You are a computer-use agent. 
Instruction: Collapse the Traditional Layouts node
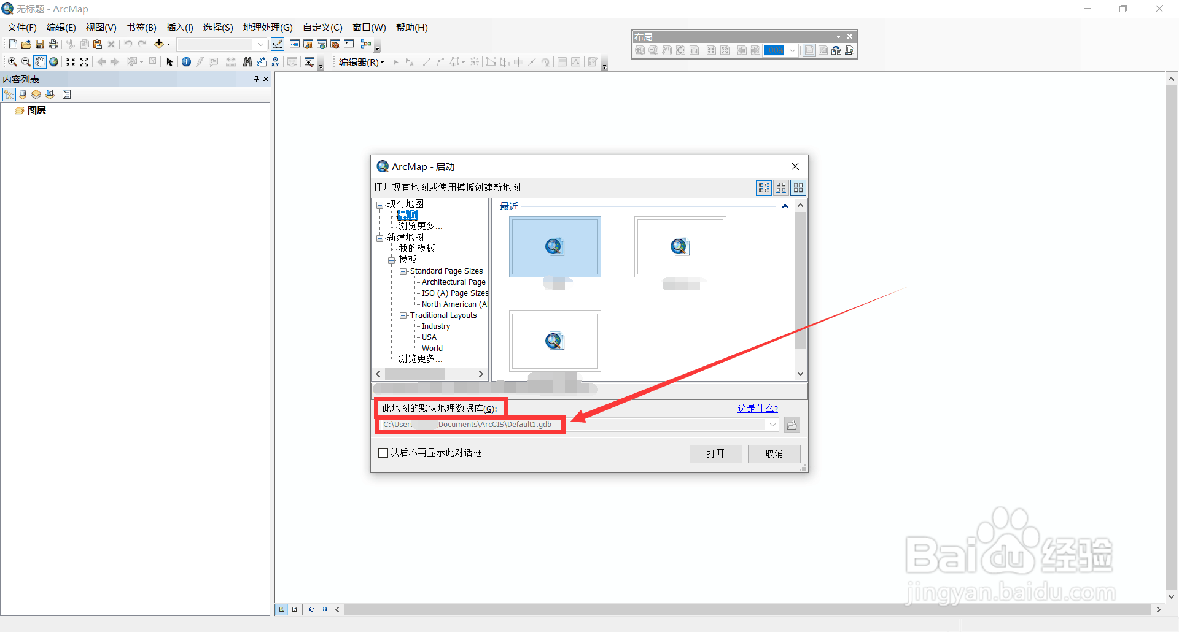(x=403, y=315)
